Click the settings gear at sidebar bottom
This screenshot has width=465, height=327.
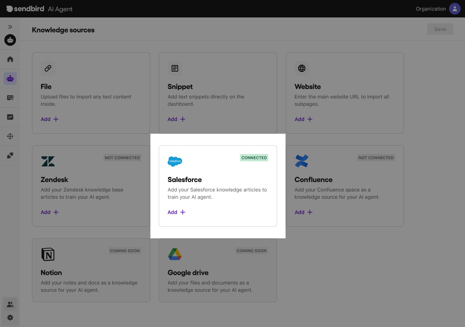pyautogui.click(x=10, y=318)
